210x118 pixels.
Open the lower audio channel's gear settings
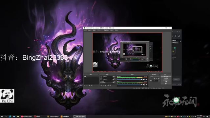(146, 85)
